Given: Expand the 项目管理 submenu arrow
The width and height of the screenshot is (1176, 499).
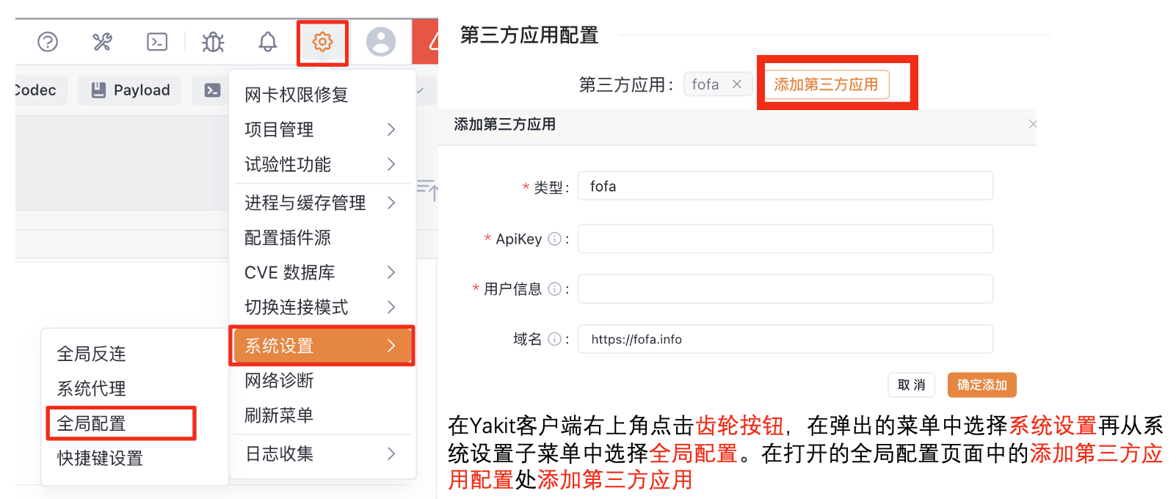Looking at the screenshot, I should tap(391, 130).
